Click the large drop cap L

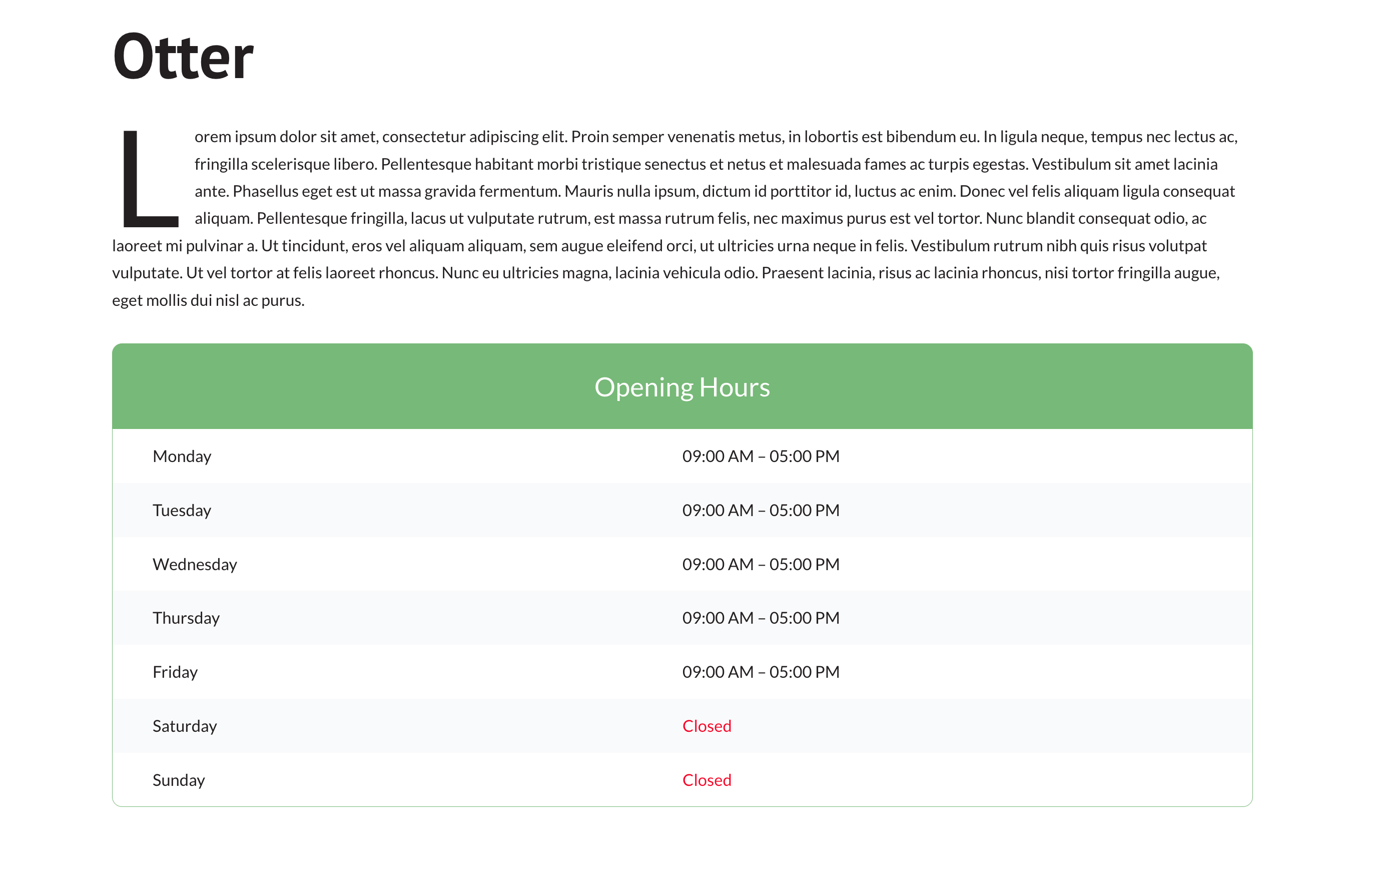tap(149, 180)
